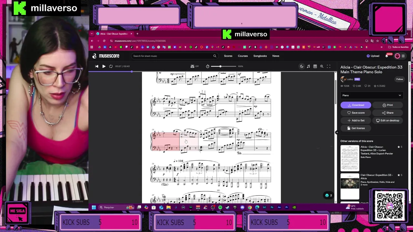413x232 pixels.
Task: Open the apps grid in bookmarks bar
Action: [92, 47]
